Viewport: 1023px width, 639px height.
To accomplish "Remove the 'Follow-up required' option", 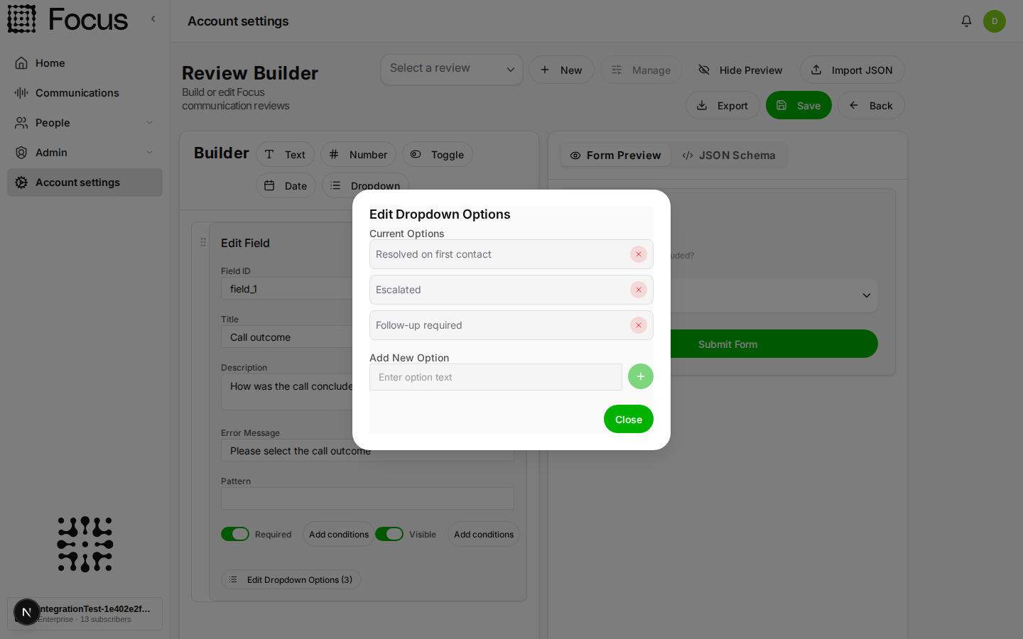I will [x=639, y=325].
